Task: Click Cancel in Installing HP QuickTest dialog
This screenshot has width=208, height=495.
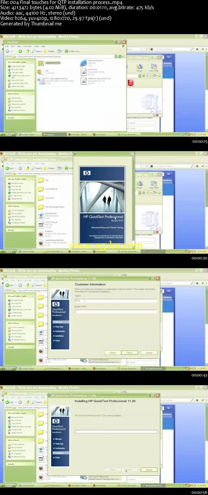Action: coord(149,469)
